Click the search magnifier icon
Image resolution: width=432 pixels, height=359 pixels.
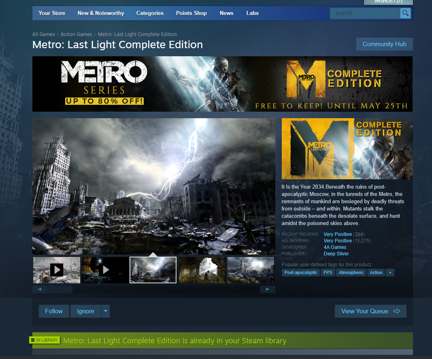(x=405, y=13)
